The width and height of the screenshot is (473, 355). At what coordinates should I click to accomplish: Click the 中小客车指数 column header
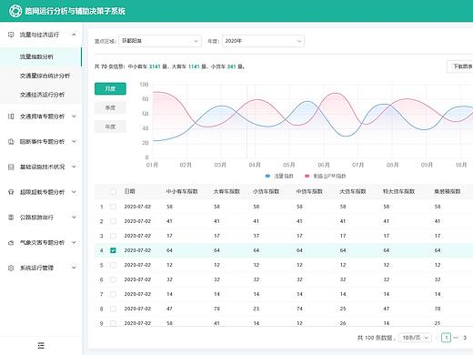coord(182,191)
